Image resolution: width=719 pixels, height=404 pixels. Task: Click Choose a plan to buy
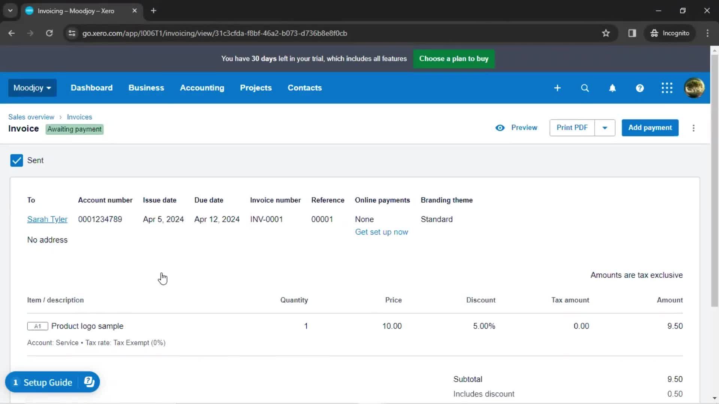[x=453, y=59]
